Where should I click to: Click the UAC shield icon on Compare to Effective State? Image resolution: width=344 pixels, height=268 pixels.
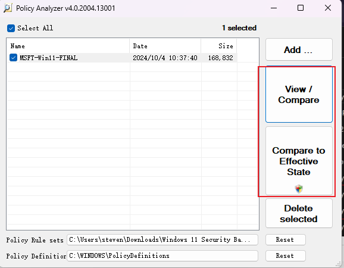(x=299, y=189)
